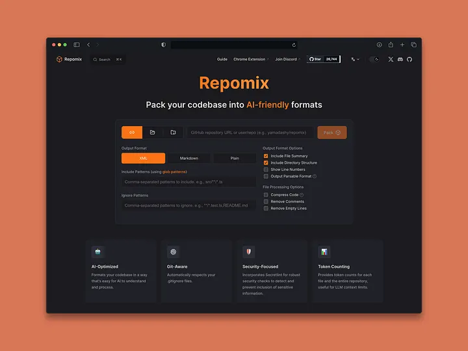The height and width of the screenshot is (351, 468).
Task: Click the Token Counting card title
Action: click(x=333, y=266)
